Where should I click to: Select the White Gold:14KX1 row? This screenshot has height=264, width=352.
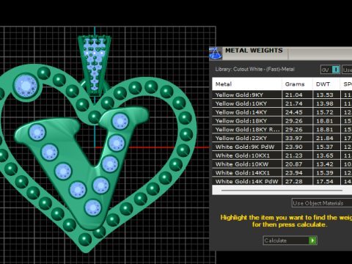(282, 173)
